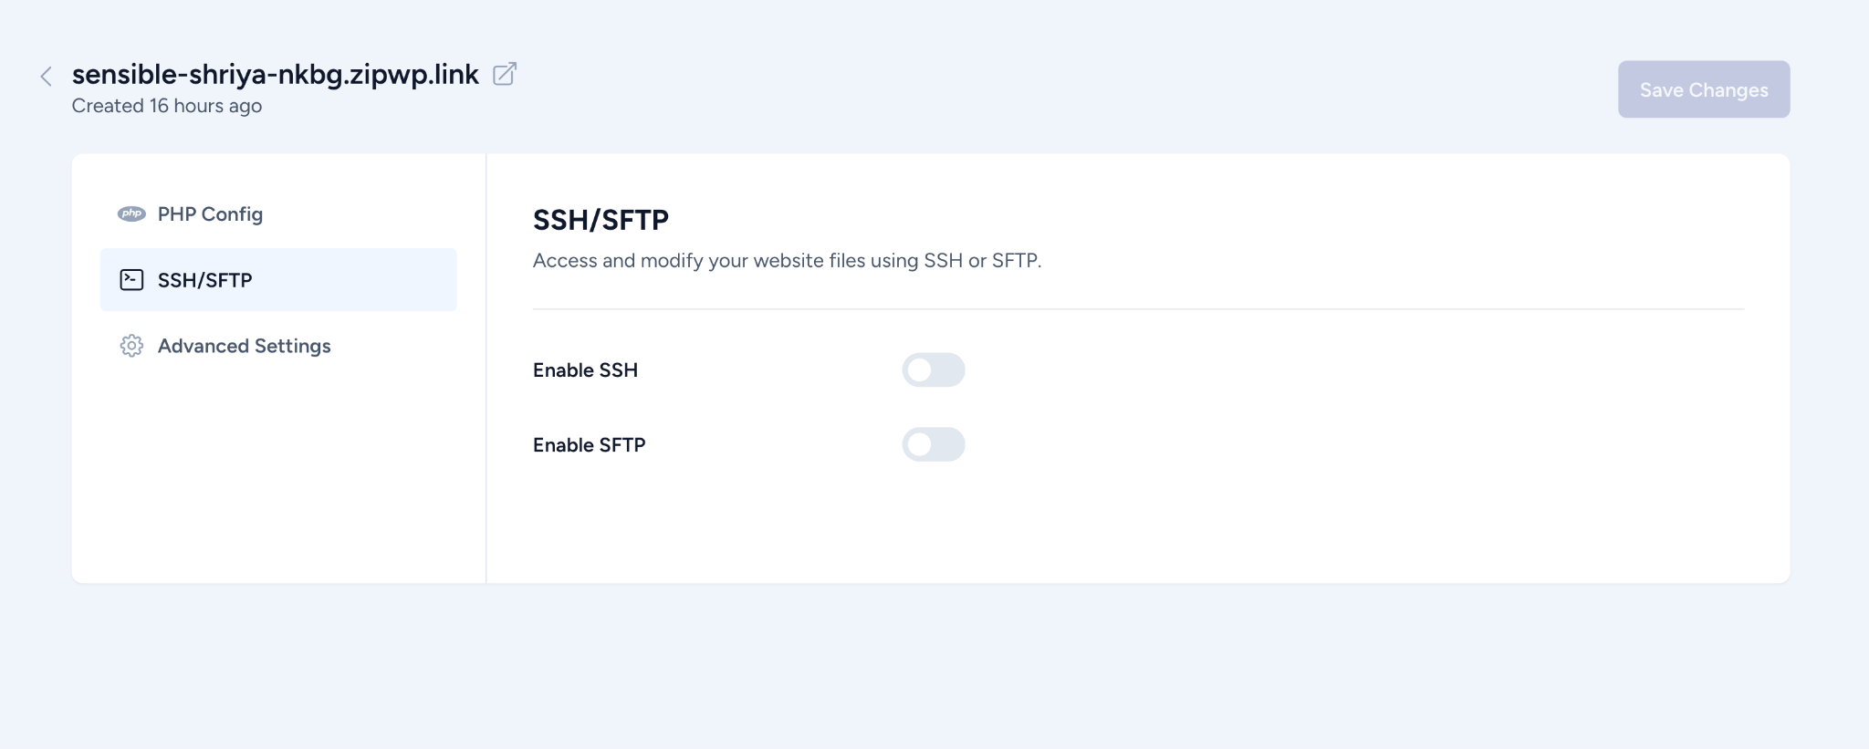This screenshot has height=749, width=1869.
Task: Click the external-link icon after the domain name
Action: point(505,74)
